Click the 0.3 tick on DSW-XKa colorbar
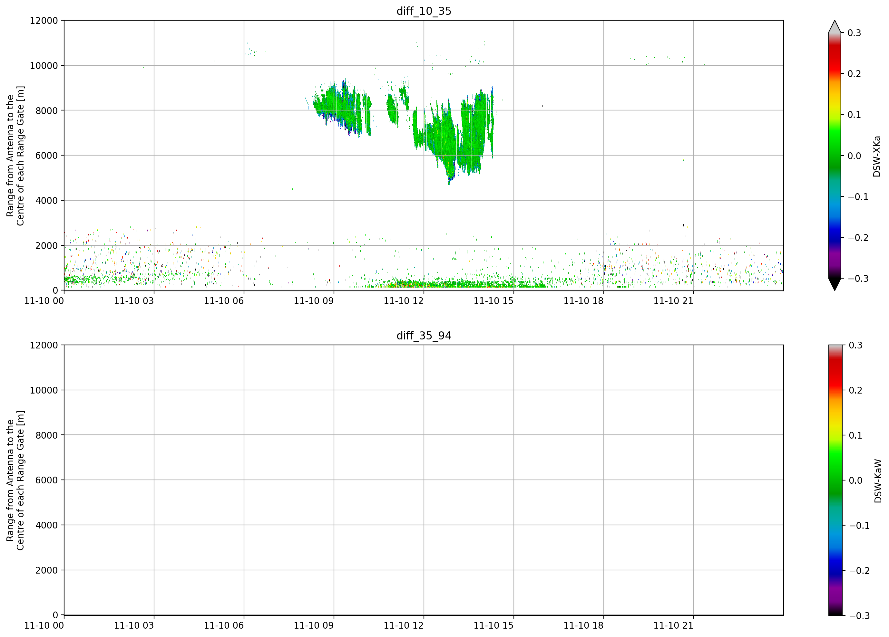 click(x=854, y=33)
